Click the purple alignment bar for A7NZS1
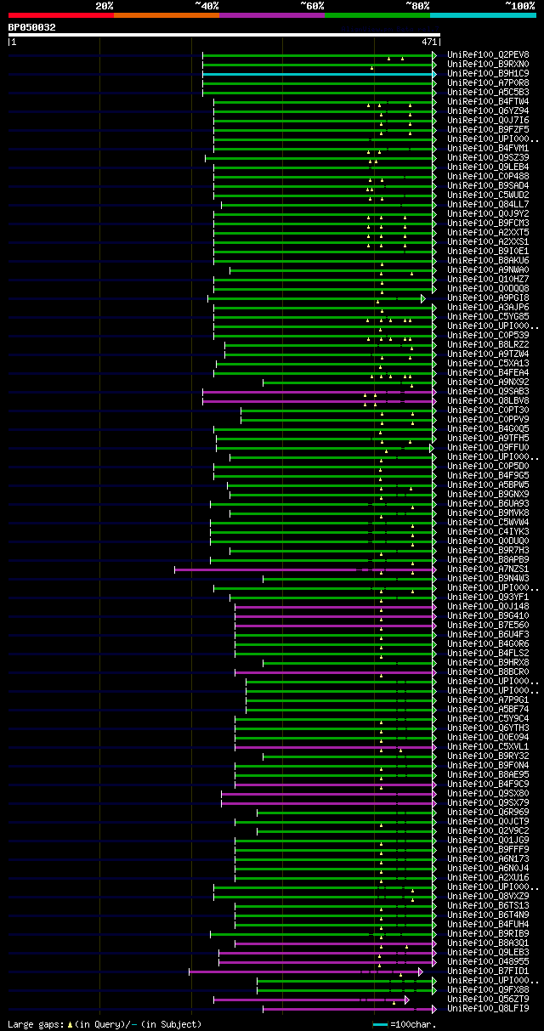This screenshot has width=544, height=1031. (306, 569)
